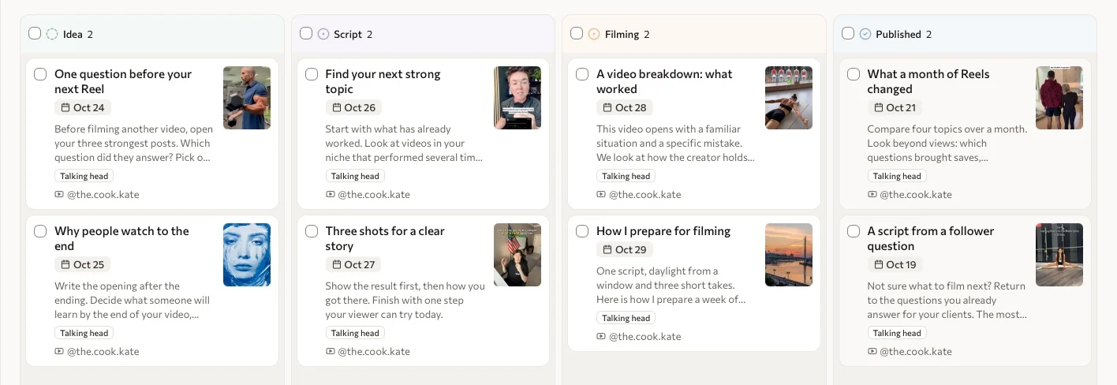Click calendar icon next to Oct 19
The height and width of the screenshot is (385, 1117).
pos(878,264)
